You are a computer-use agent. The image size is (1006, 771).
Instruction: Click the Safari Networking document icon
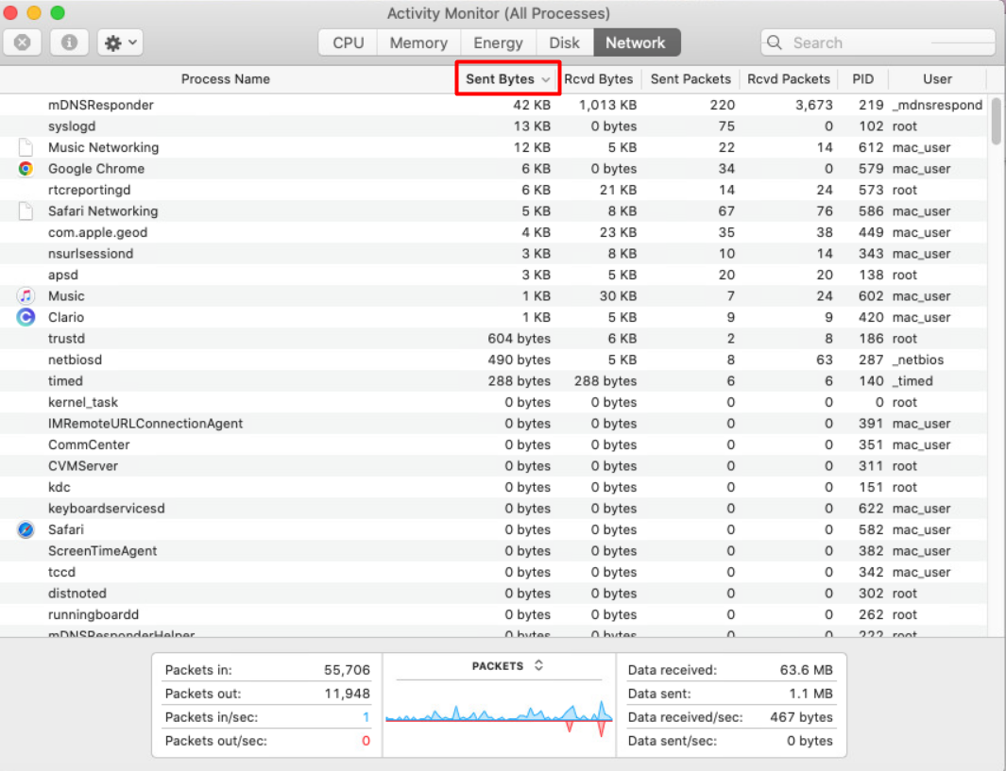click(x=26, y=210)
